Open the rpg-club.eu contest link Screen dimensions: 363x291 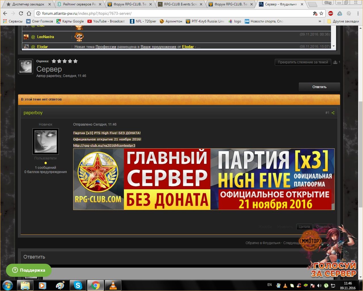(x=104, y=145)
